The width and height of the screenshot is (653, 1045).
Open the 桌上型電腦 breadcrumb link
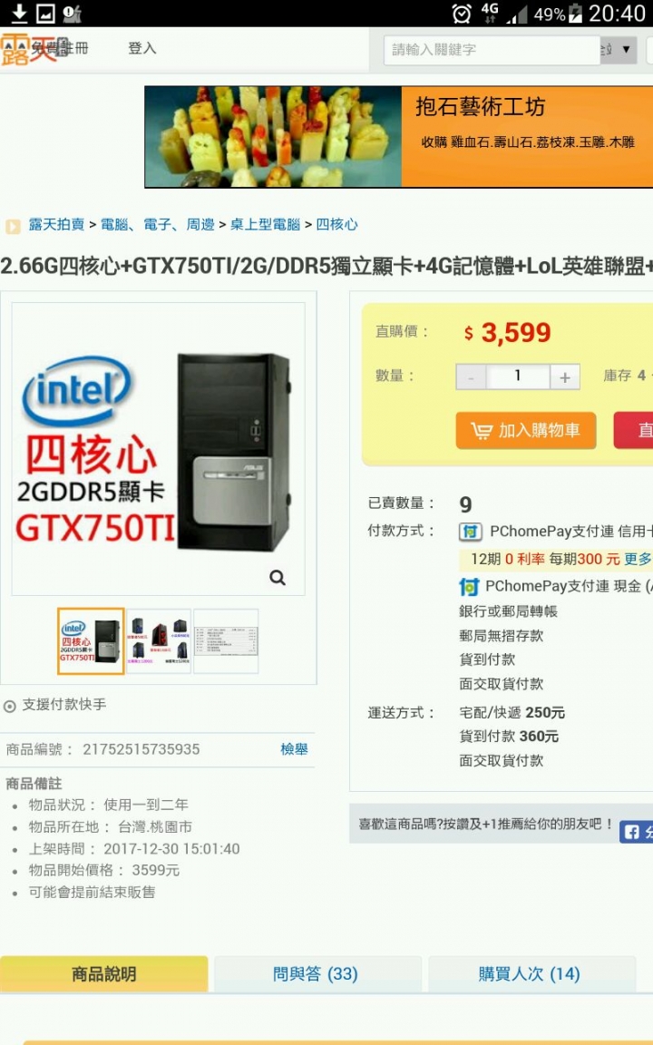point(265,225)
